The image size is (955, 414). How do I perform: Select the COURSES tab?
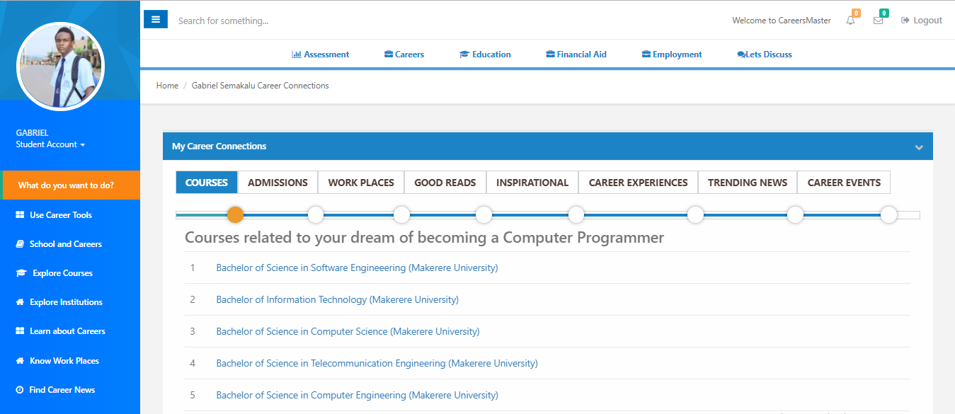point(207,183)
